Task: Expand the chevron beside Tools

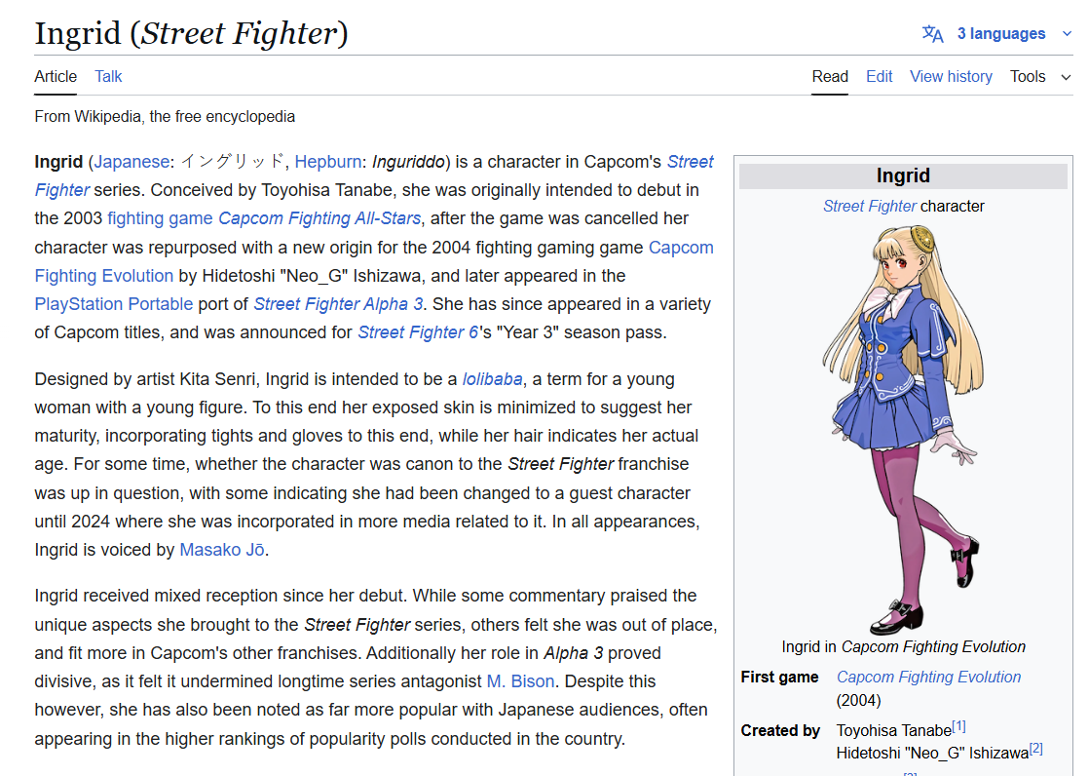Action: tap(1066, 77)
